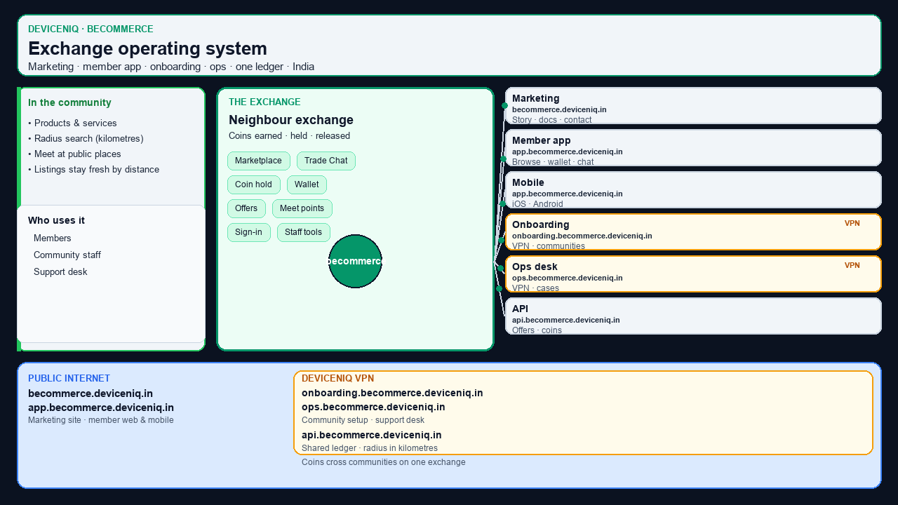Image resolution: width=898 pixels, height=505 pixels.
Task: Click the "Neighbour exchange" heading
Action: 291,120
